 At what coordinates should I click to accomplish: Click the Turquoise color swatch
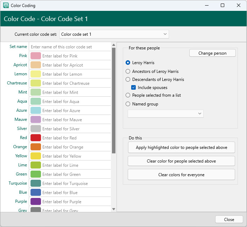[36, 183]
